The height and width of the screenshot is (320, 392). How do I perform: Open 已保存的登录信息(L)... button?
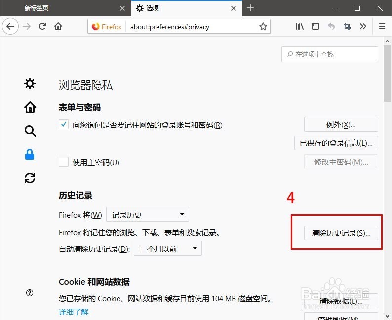[336, 143]
